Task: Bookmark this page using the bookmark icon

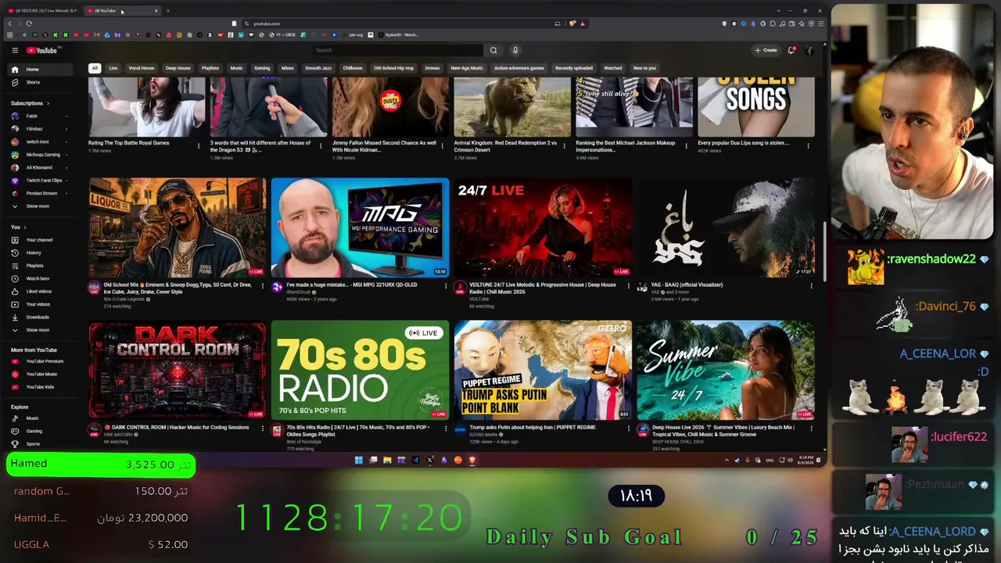Action: (x=234, y=23)
